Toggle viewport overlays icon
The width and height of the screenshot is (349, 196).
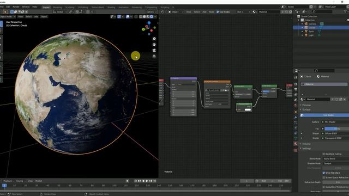coord(128,17)
